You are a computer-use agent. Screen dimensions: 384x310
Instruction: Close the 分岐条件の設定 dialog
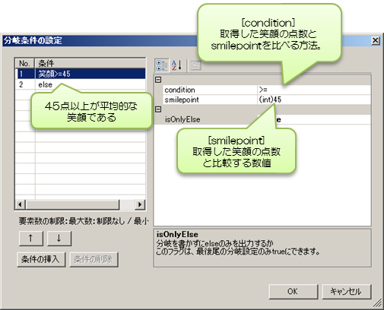click(376, 40)
